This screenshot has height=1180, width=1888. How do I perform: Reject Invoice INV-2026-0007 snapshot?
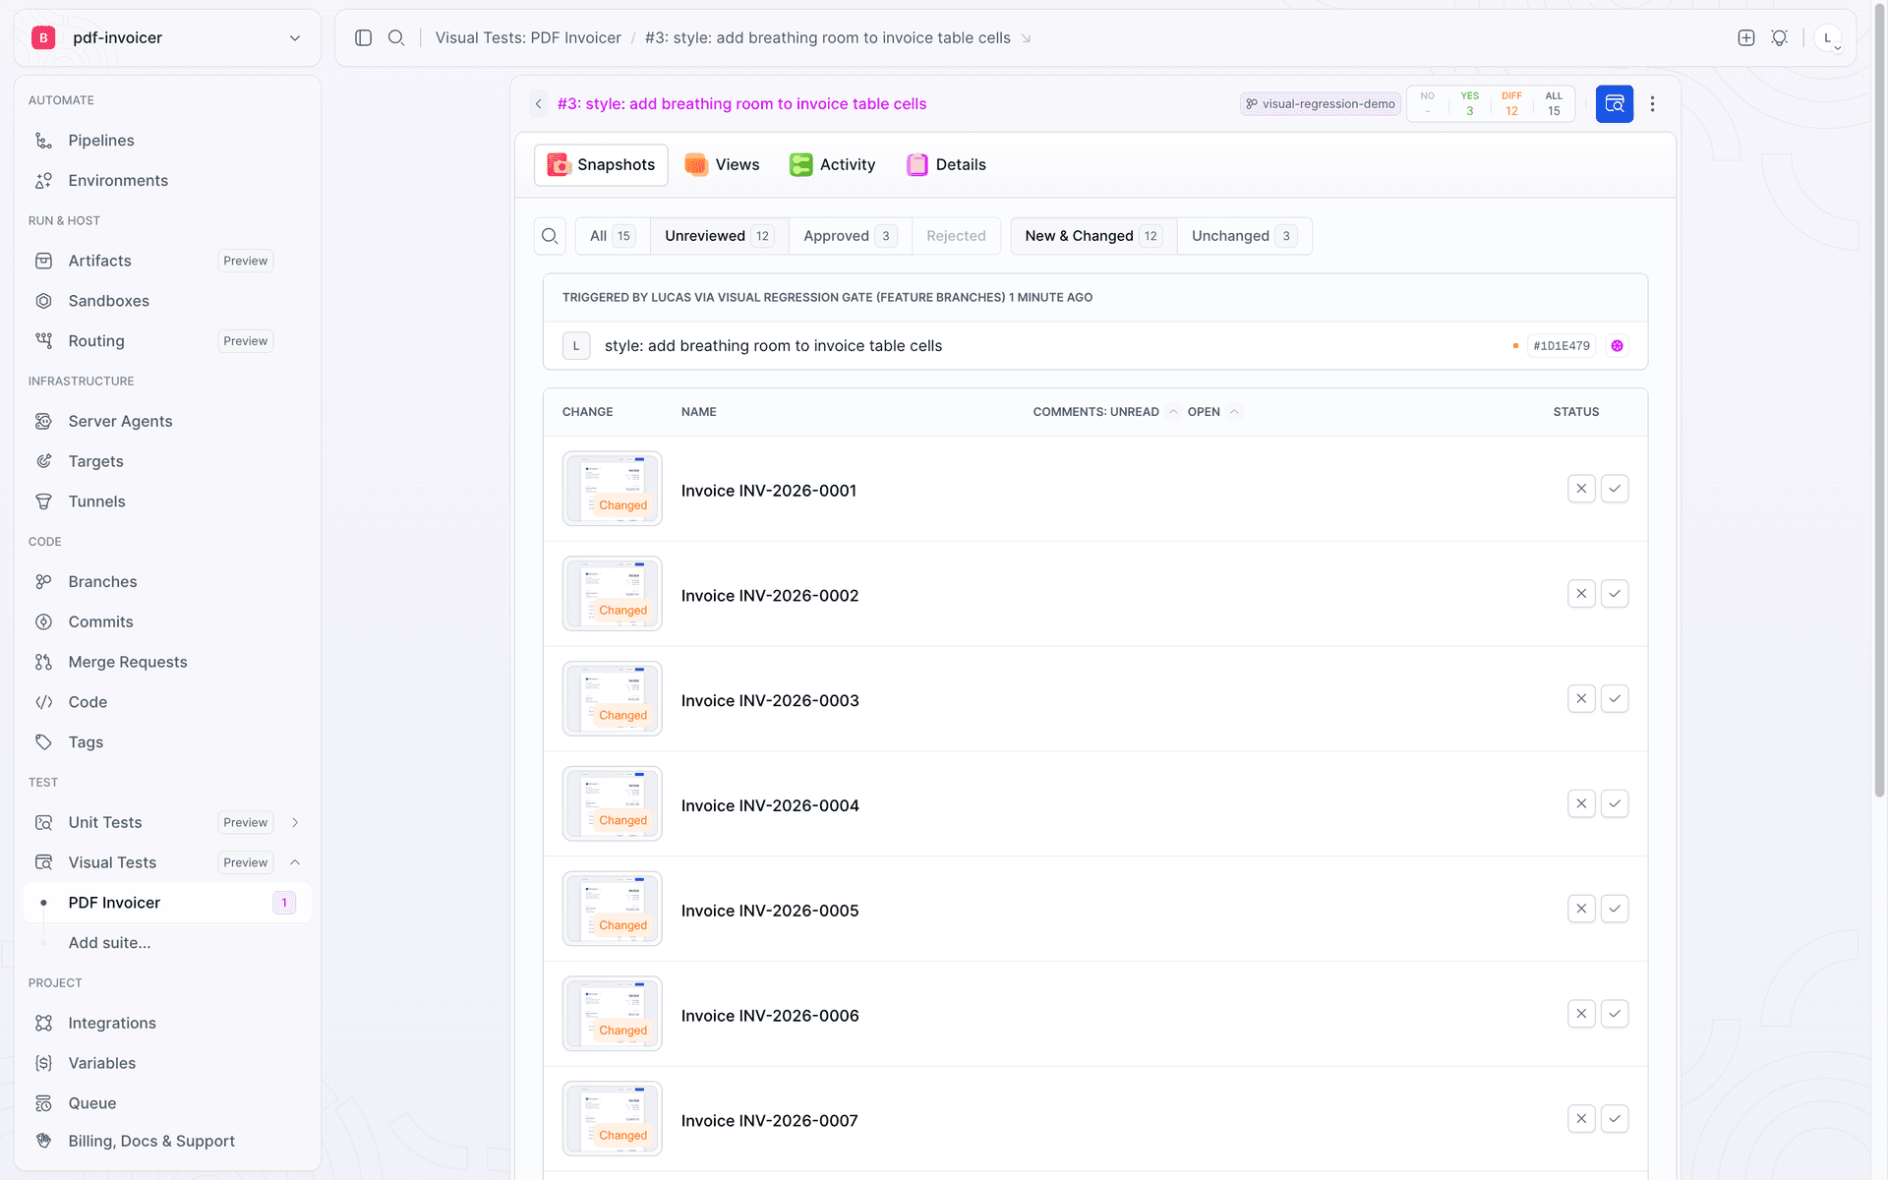(1581, 1119)
